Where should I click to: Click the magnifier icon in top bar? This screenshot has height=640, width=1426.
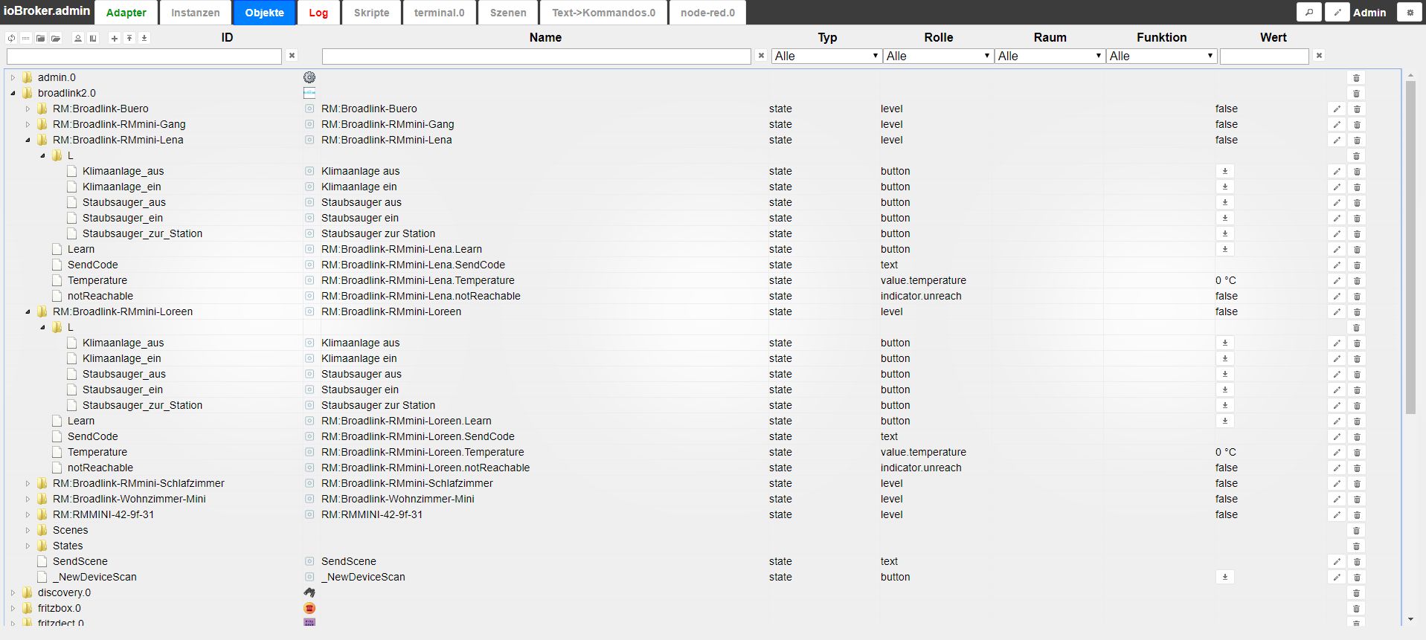pyautogui.click(x=1309, y=12)
